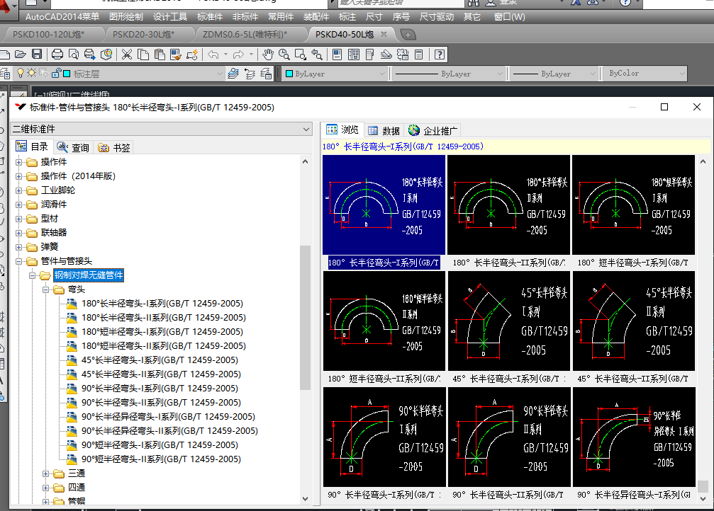The width and height of the screenshot is (714, 511).
Task: Click the thumbnail pane scroll down arrow
Action: click(x=703, y=499)
